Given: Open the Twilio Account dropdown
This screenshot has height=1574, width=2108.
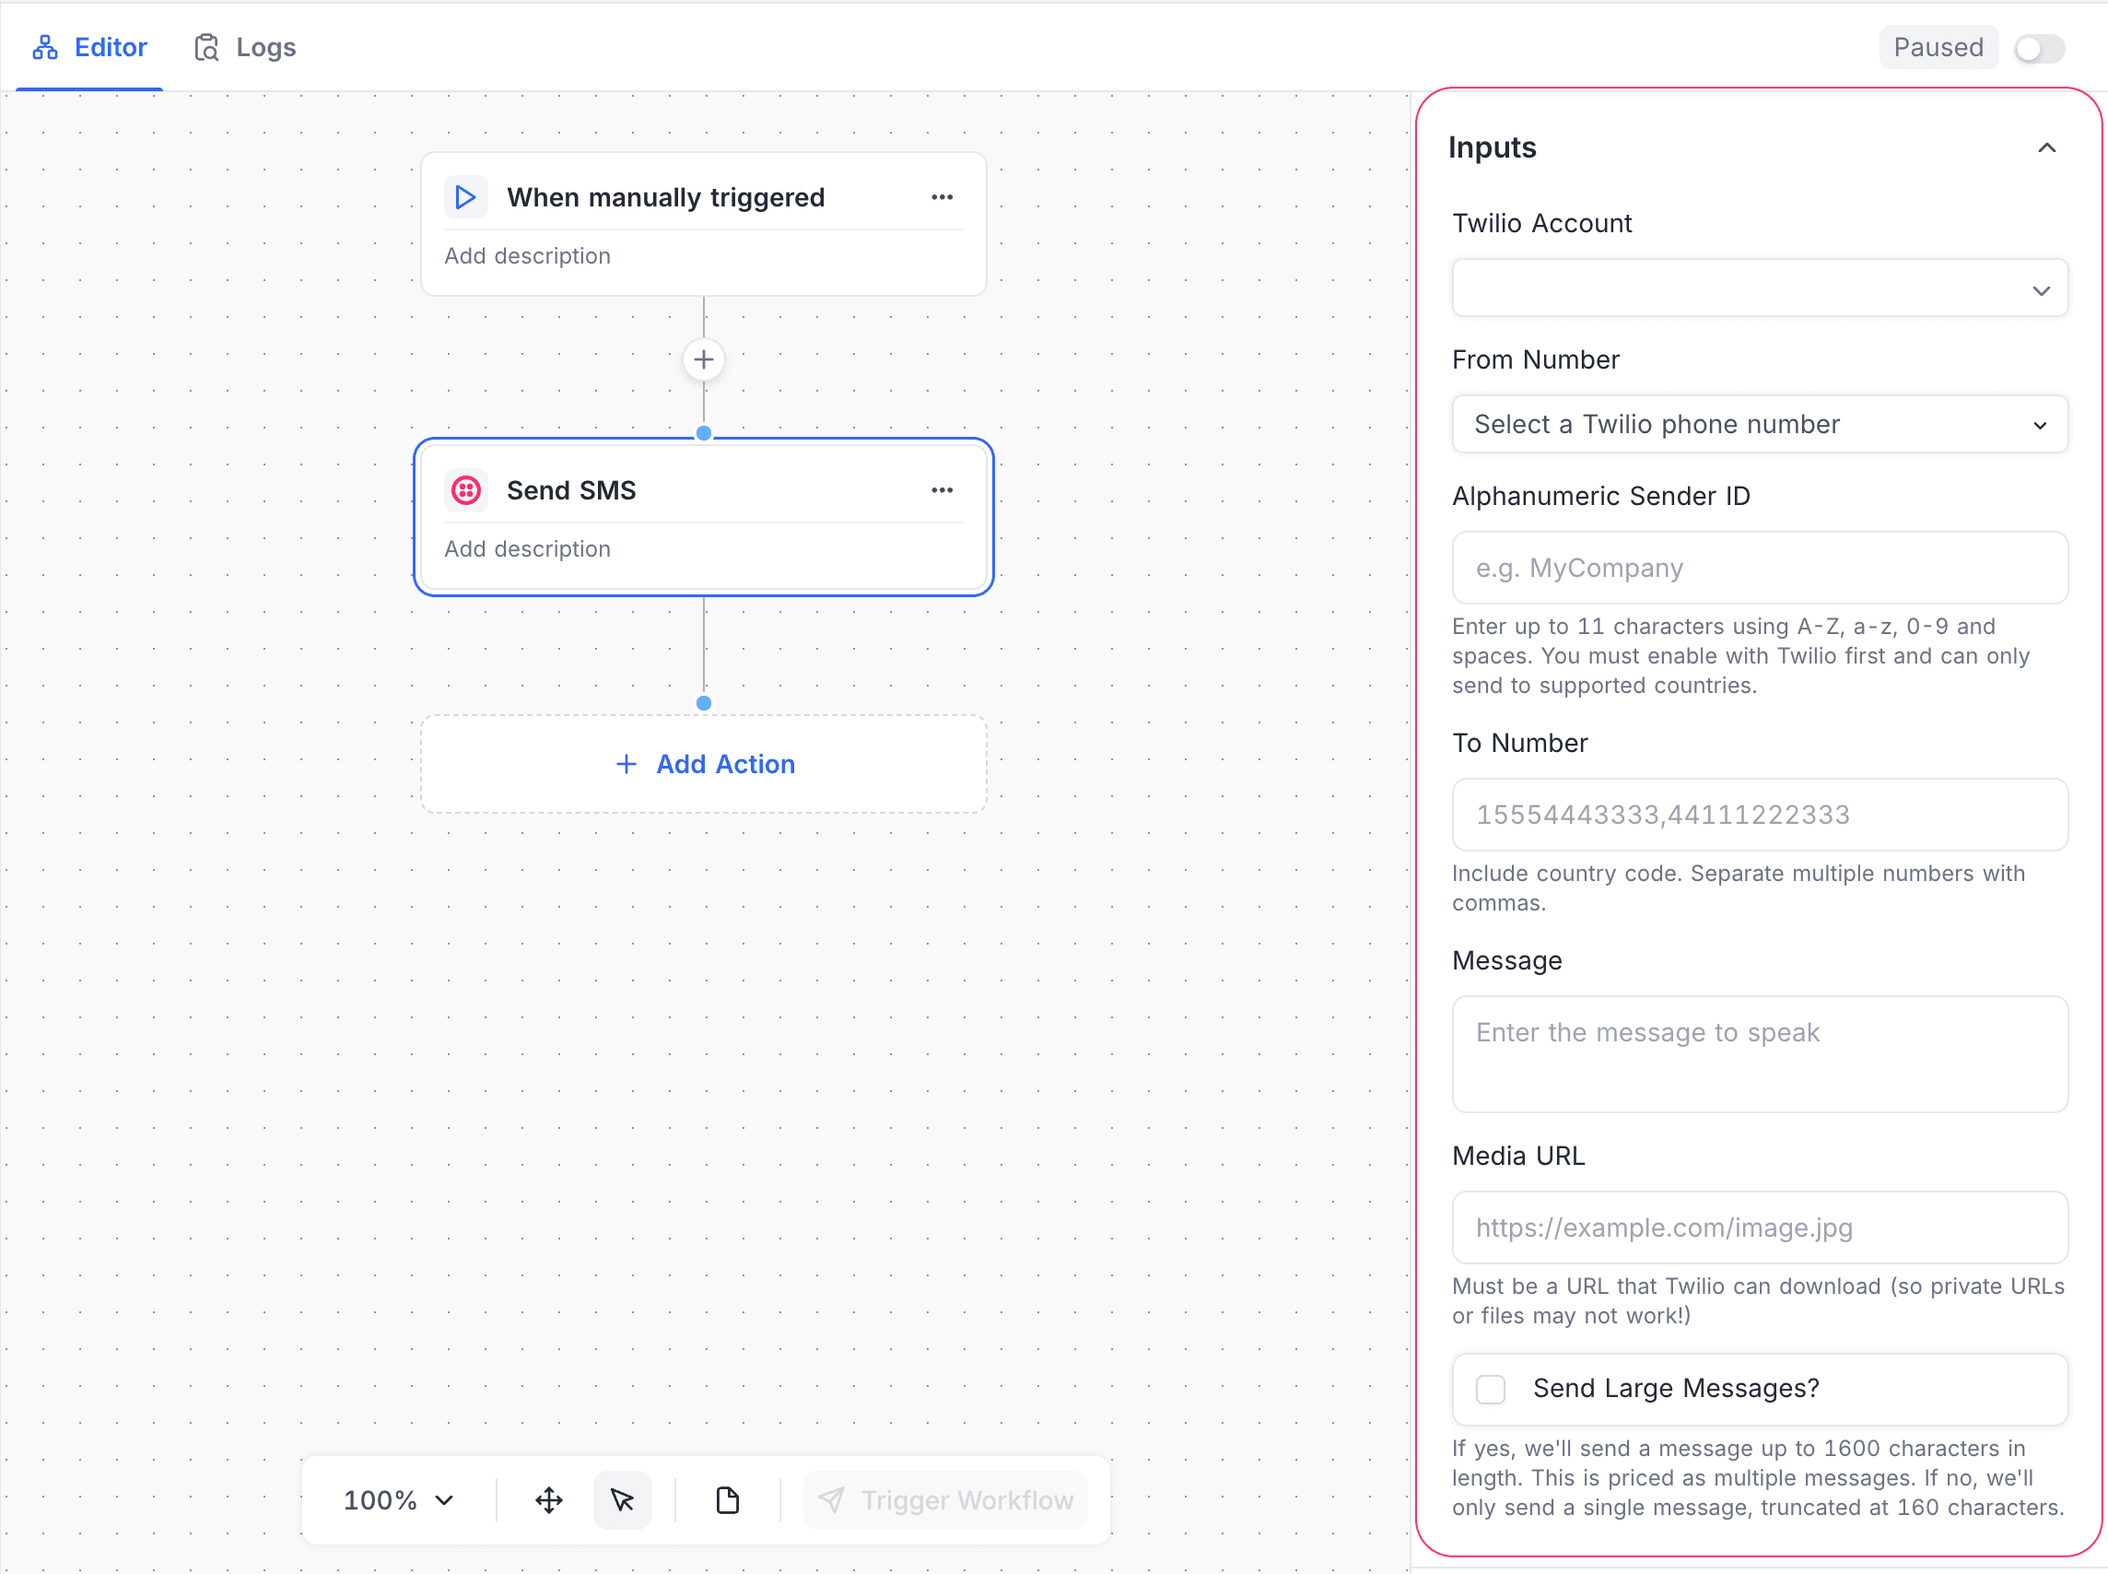Looking at the screenshot, I should pos(1760,288).
